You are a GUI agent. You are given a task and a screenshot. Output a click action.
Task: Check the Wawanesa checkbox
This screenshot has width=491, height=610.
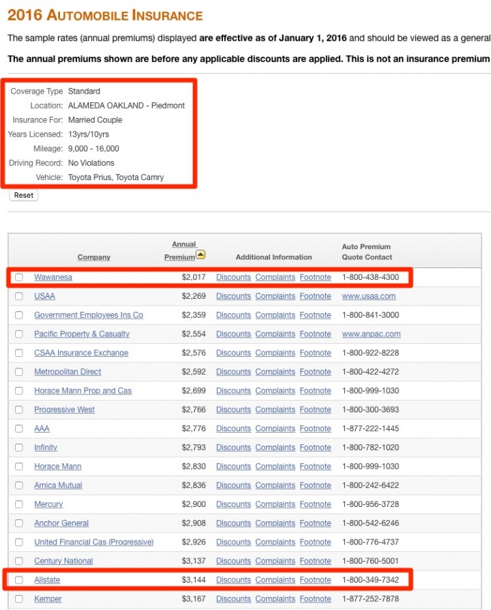click(19, 278)
